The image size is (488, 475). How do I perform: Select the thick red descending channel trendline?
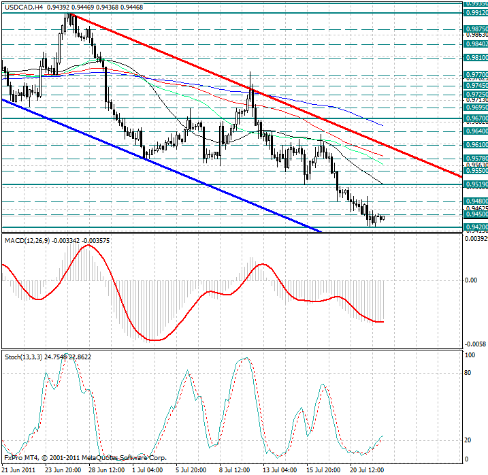point(267,97)
